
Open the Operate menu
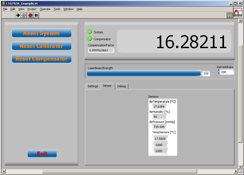point(45,9)
